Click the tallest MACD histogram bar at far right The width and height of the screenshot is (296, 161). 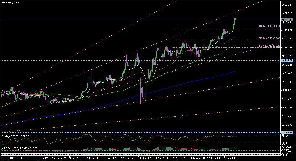[x=235, y=149]
